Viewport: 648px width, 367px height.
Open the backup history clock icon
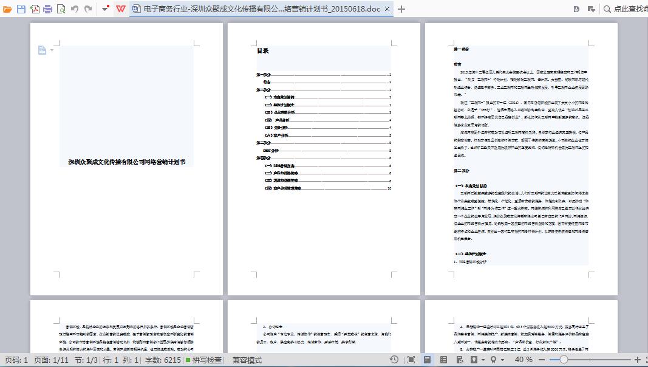pyautogui.click(x=394, y=360)
